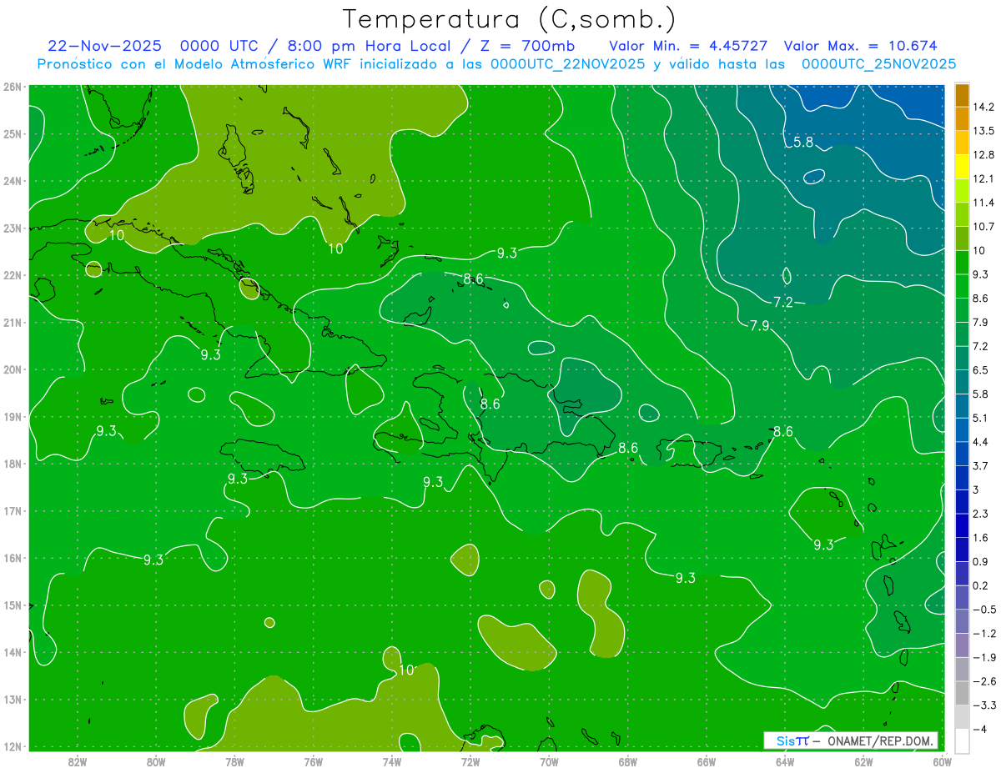
Task: Click the '7.2' contour label on the map
Action: [x=783, y=302]
